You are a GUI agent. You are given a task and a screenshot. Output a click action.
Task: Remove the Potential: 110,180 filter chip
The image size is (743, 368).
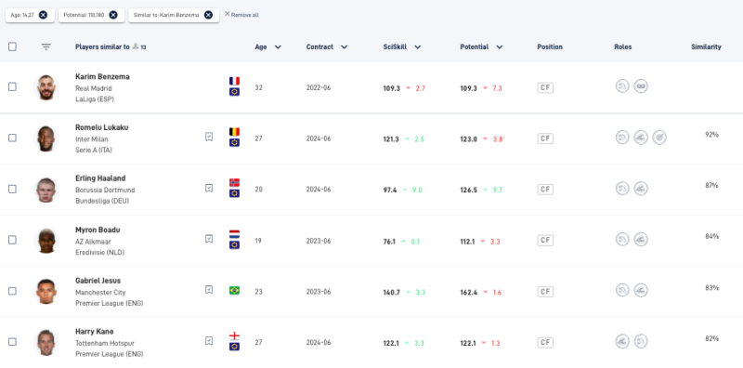coord(113,15)
